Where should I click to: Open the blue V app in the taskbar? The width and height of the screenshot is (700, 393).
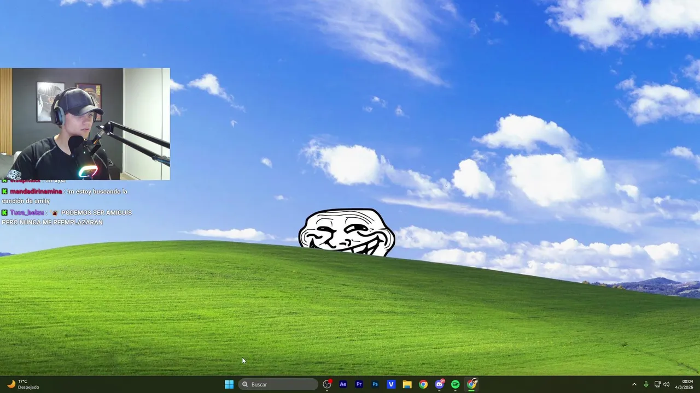(391, 384)
